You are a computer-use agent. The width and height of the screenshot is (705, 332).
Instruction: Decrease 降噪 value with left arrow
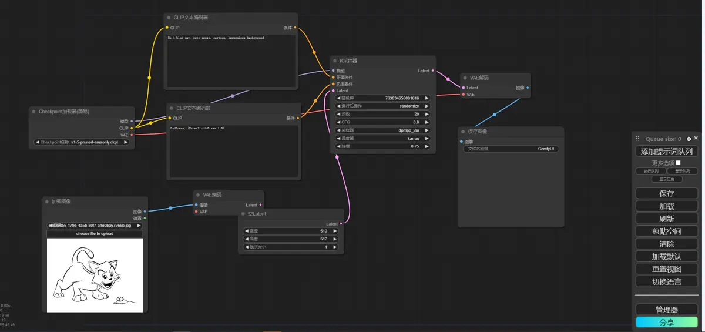(339, 146)
